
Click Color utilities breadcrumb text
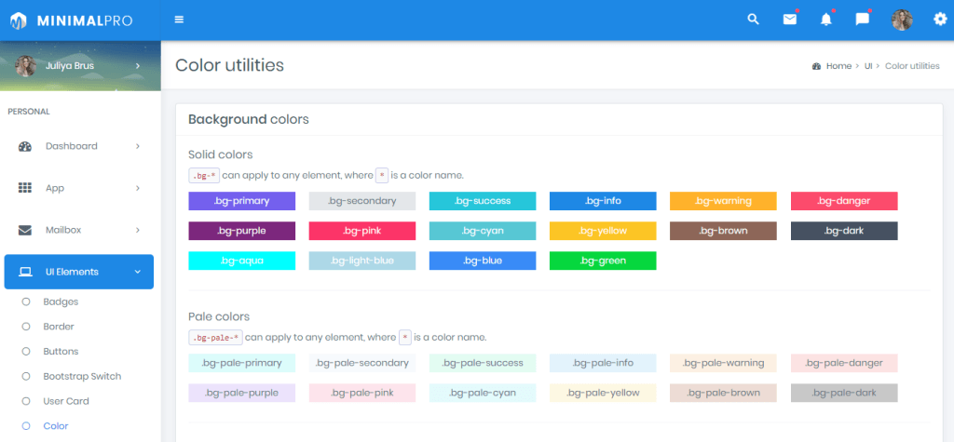(x=912, y=66)
